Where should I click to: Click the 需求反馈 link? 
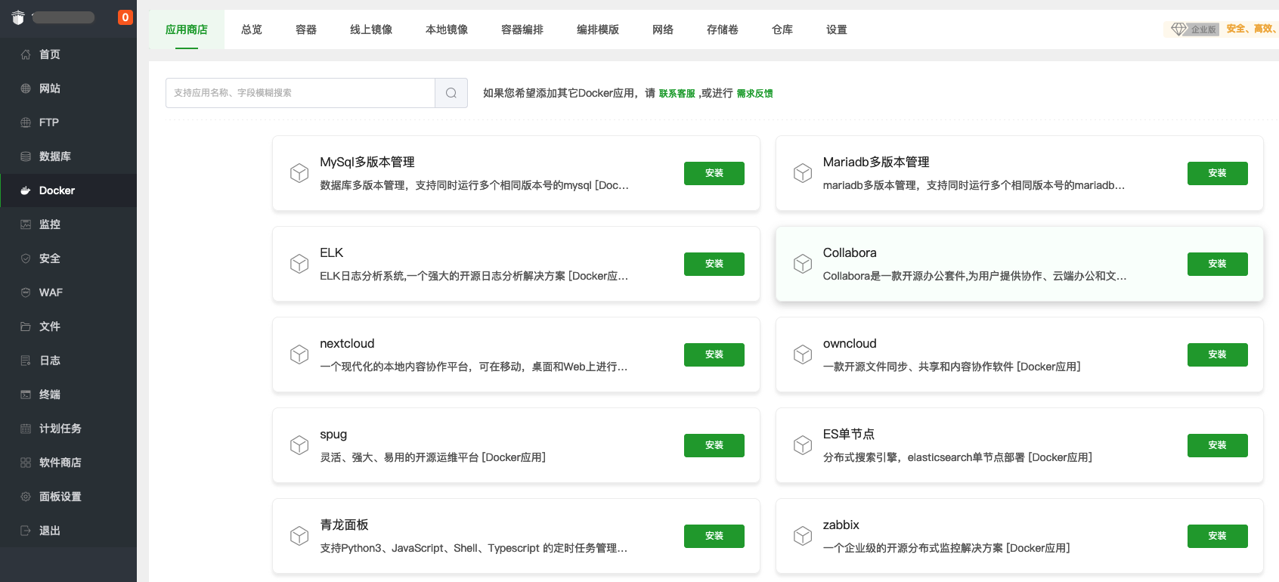pos(755,94)
